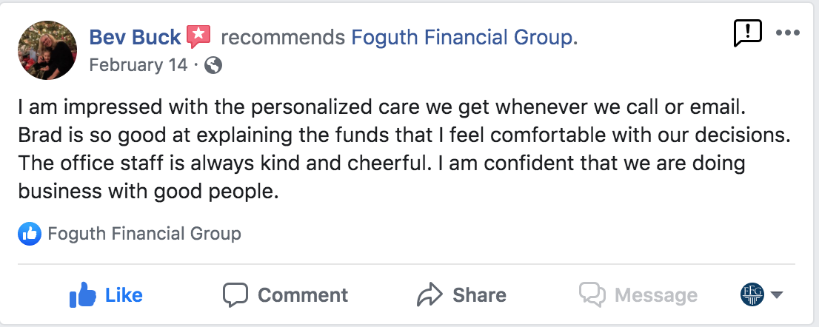The height and width of the screenshot is (327, 819).
Task: Open Bev Buck's profile name link
Action: tap(134, 37)
